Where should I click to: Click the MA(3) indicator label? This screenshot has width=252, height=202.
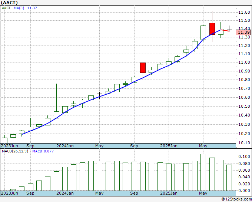click(19, 8)
